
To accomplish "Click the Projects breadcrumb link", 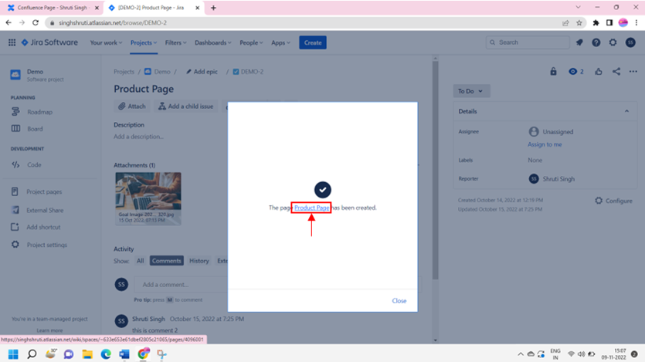I will click(x=124, y=72).
